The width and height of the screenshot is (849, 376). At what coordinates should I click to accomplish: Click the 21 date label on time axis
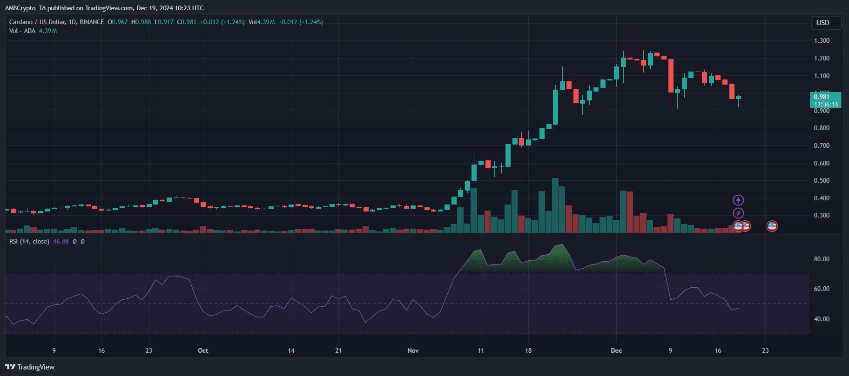pos(338,350)
